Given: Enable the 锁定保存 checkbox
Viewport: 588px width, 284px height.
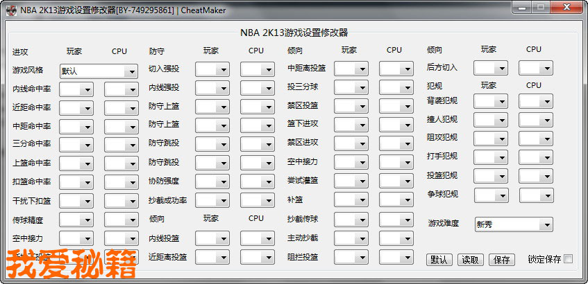Looking at the screenshot, I should (569, 259).
